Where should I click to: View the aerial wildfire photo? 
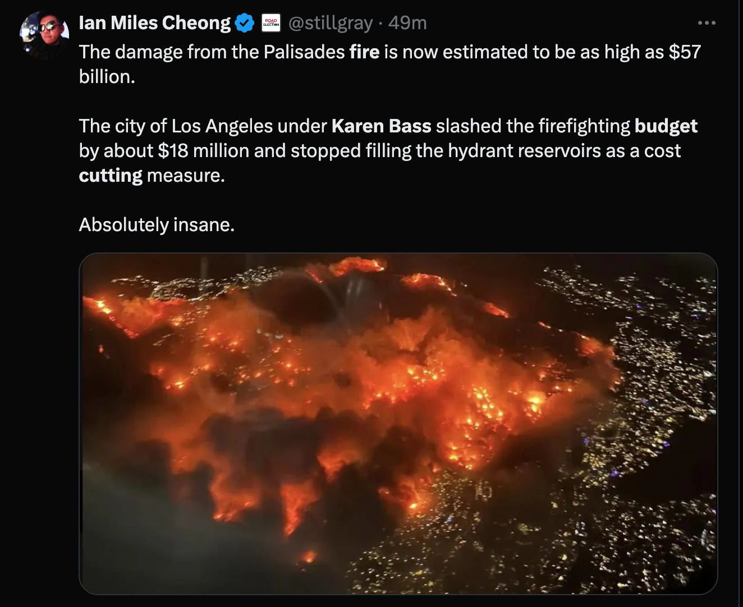[398, 424]
